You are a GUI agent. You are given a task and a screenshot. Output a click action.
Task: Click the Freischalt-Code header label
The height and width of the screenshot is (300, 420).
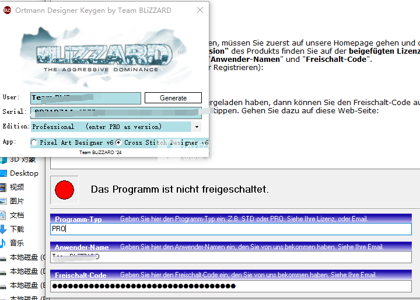point(80,275)
